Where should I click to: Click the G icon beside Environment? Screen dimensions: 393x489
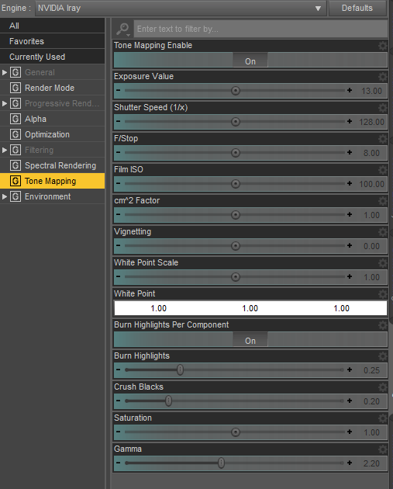coord(16,196)
